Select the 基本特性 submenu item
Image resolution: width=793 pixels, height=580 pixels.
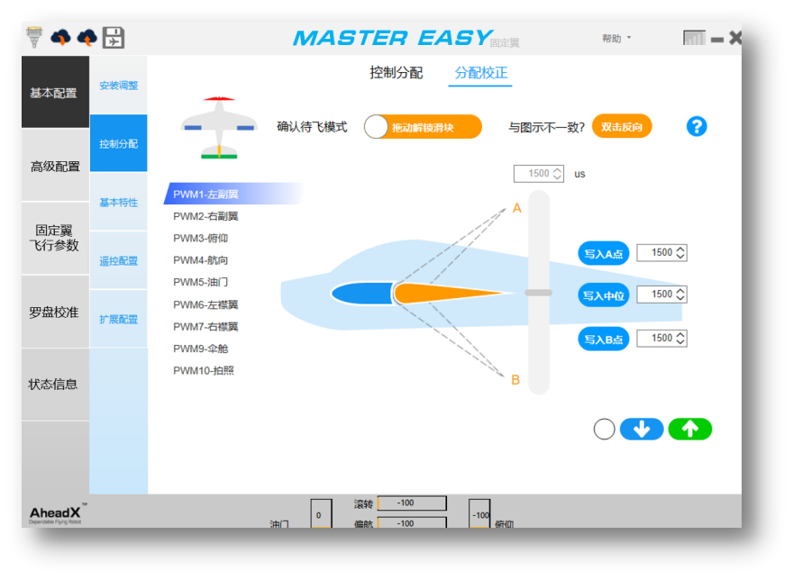pyautogui.click(x=118, y=203)
